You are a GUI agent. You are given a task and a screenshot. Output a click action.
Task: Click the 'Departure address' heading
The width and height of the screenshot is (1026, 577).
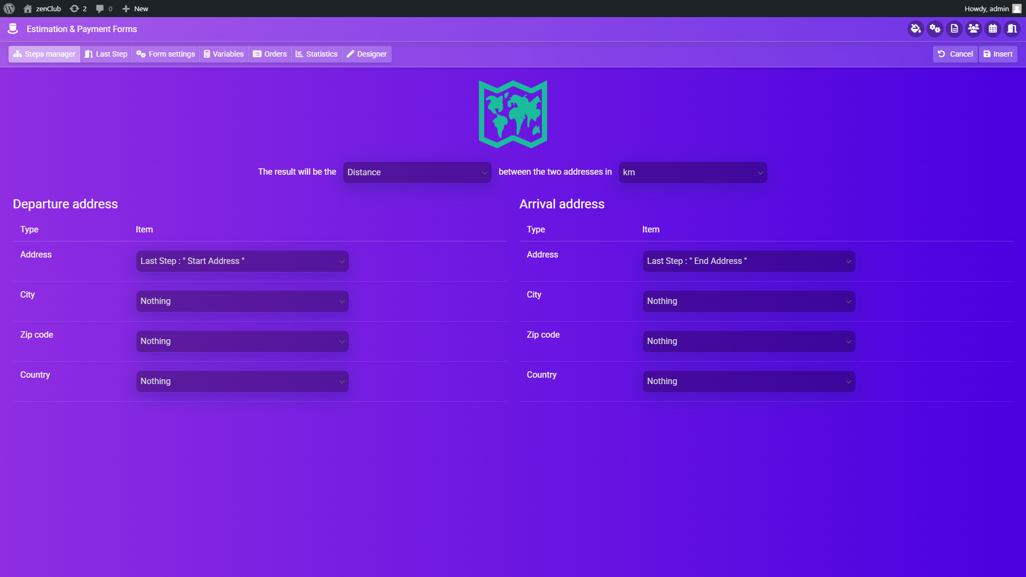[65, 204]
